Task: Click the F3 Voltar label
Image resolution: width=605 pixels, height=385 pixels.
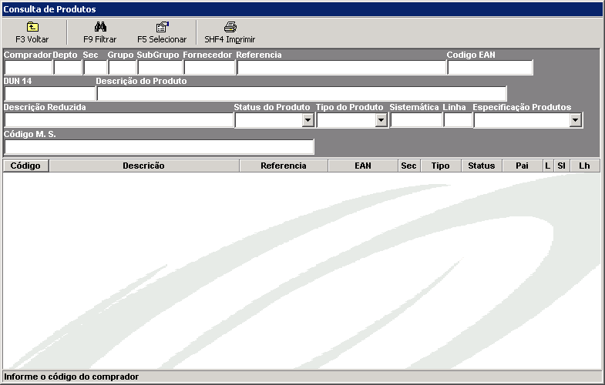Action: click(32, 39)
